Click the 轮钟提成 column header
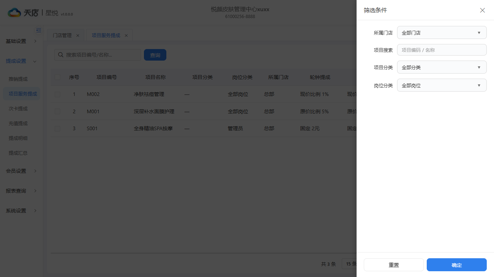This screenshot has width=494, height=277. [320, 77]
